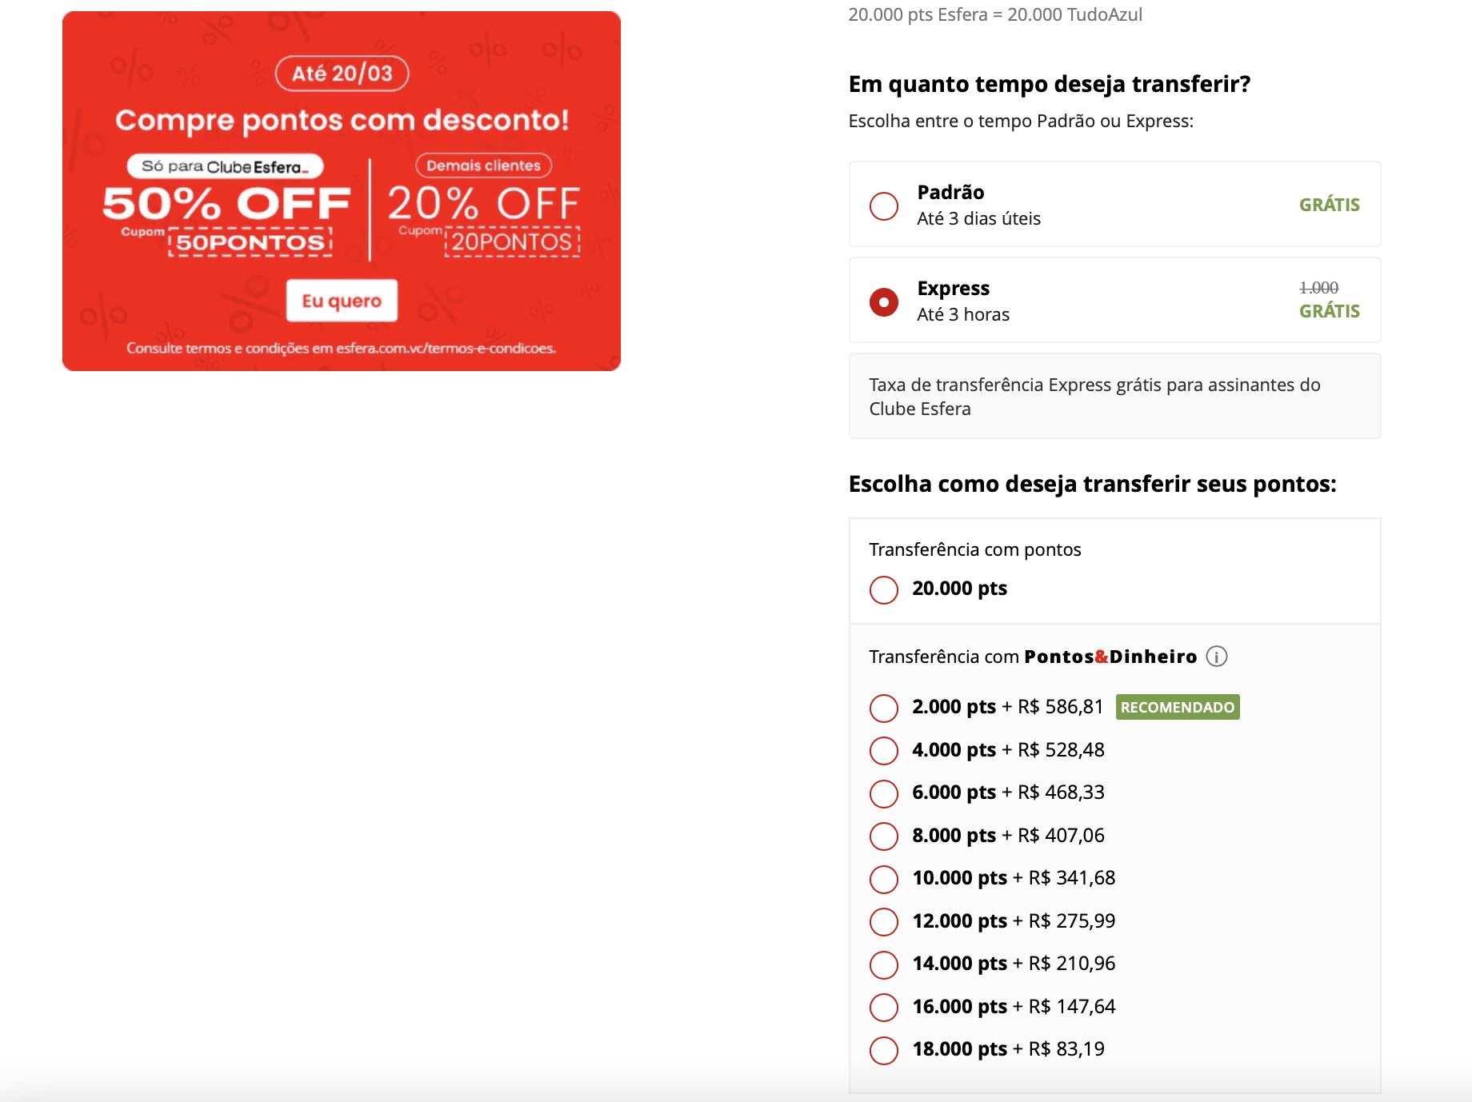Select 14.000 pts + R$ 210,96 option
Image resolution: width=1472 pixels, height=1102 pixels.
click(884, 964)
